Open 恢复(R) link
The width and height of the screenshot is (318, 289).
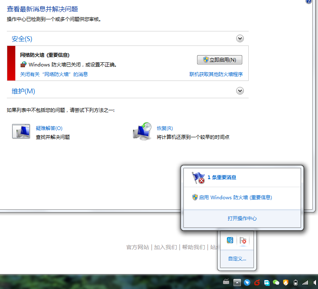(165, 128)
